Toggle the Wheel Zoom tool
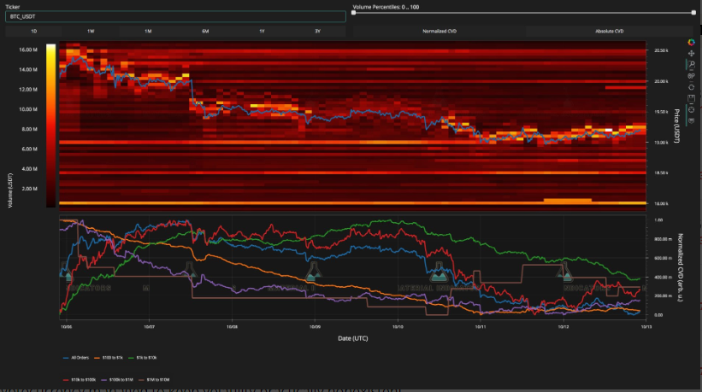702x392 pixels. [691, 76]
